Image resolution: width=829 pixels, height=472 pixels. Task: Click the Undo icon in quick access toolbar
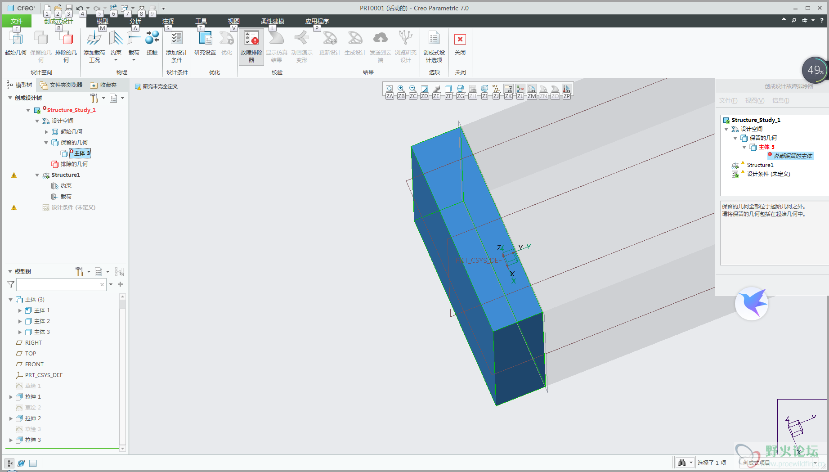click(x=80, y=8)
